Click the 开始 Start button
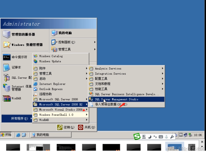The width and height of the screenshot is (206, 153). (x=6, y=135)
